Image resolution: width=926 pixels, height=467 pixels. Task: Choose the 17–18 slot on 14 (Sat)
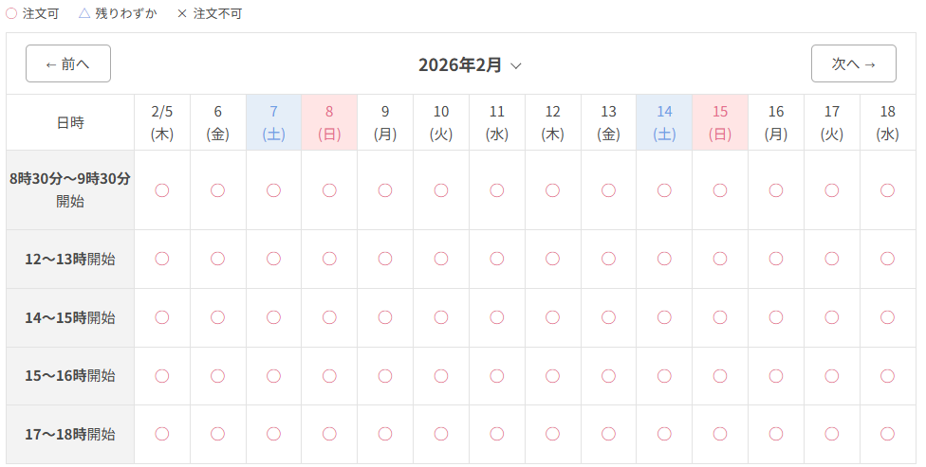click(664, 434)
